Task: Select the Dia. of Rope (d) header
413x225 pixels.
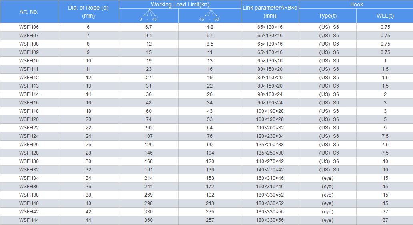Action: pyautogui.click(x=88, y=12)
